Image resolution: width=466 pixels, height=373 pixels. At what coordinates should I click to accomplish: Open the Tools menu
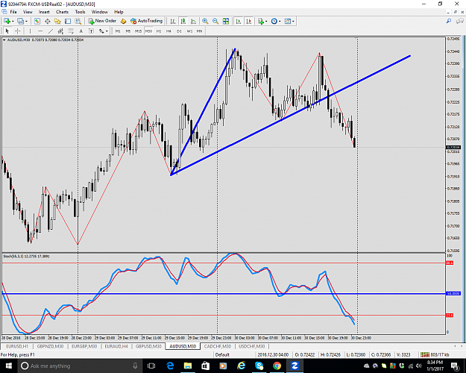(x=80, y=12)
